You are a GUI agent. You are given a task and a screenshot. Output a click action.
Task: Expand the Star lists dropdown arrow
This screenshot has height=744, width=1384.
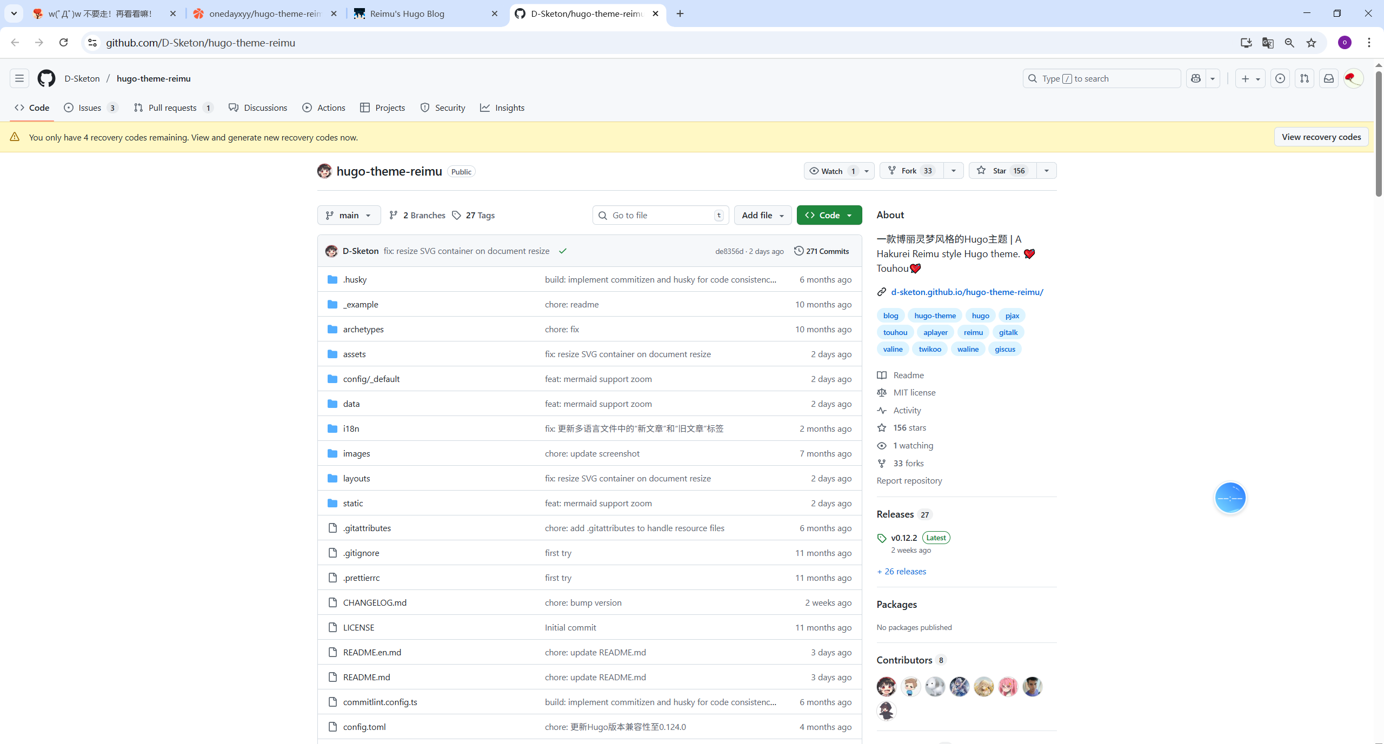(x=1047, y=171)
